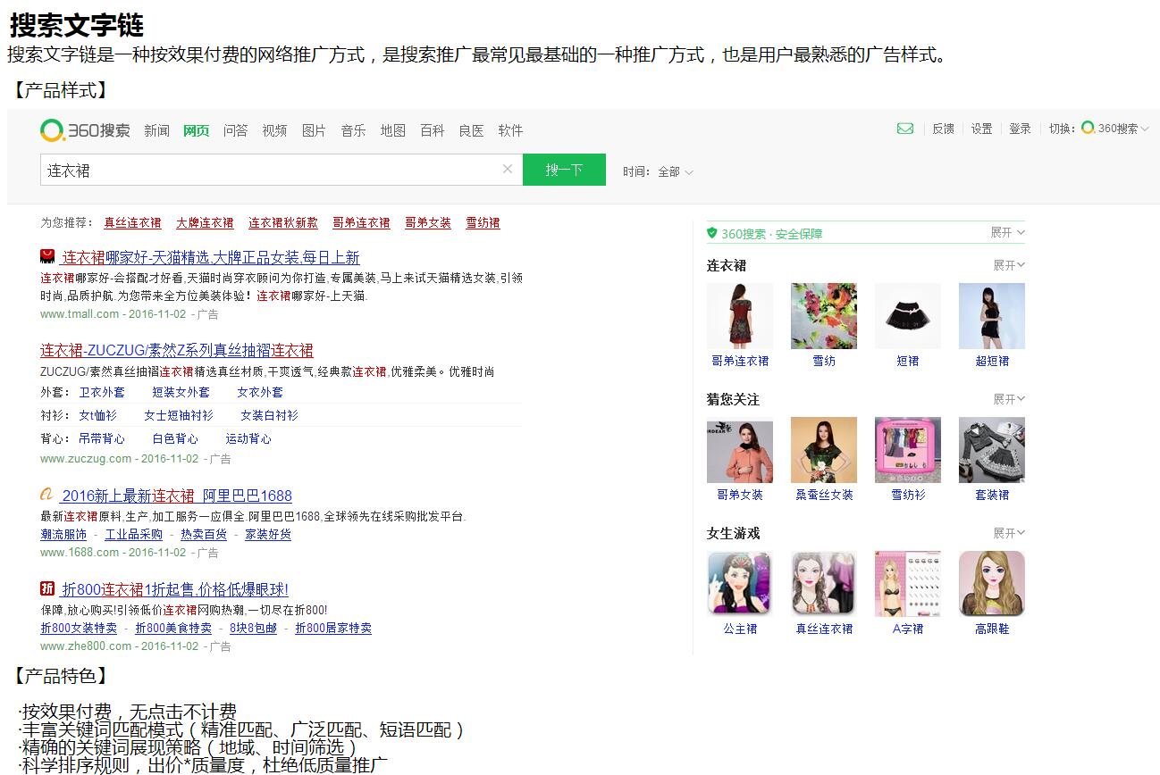Click the 短装女外套 sublink
Screen dimensions: 1160x775
pos(181,392)
